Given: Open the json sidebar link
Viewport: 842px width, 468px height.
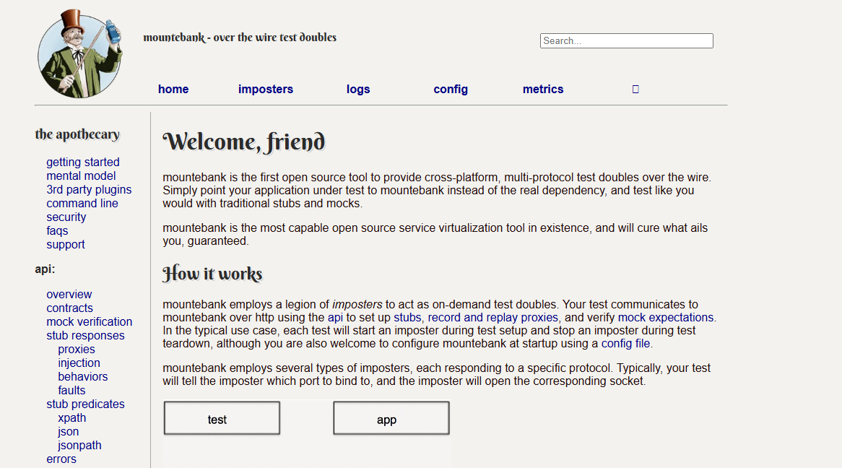Looking at the screenshot, I should click(x=68, y=431).
